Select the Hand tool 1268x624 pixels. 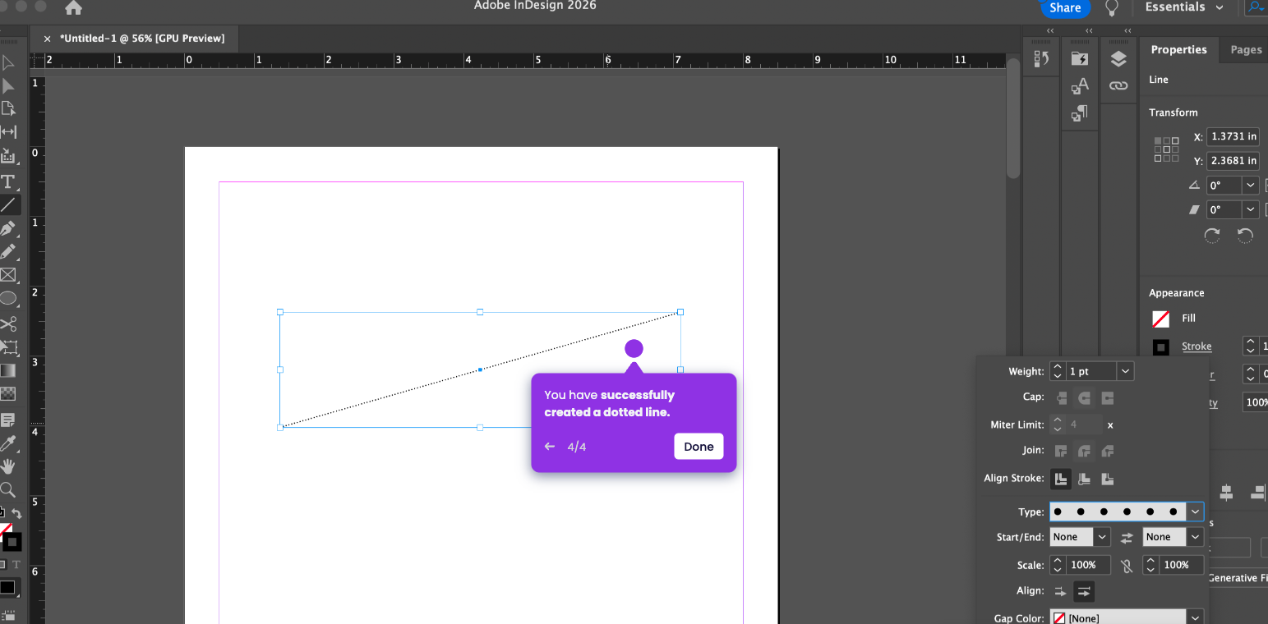coord(8,466)
